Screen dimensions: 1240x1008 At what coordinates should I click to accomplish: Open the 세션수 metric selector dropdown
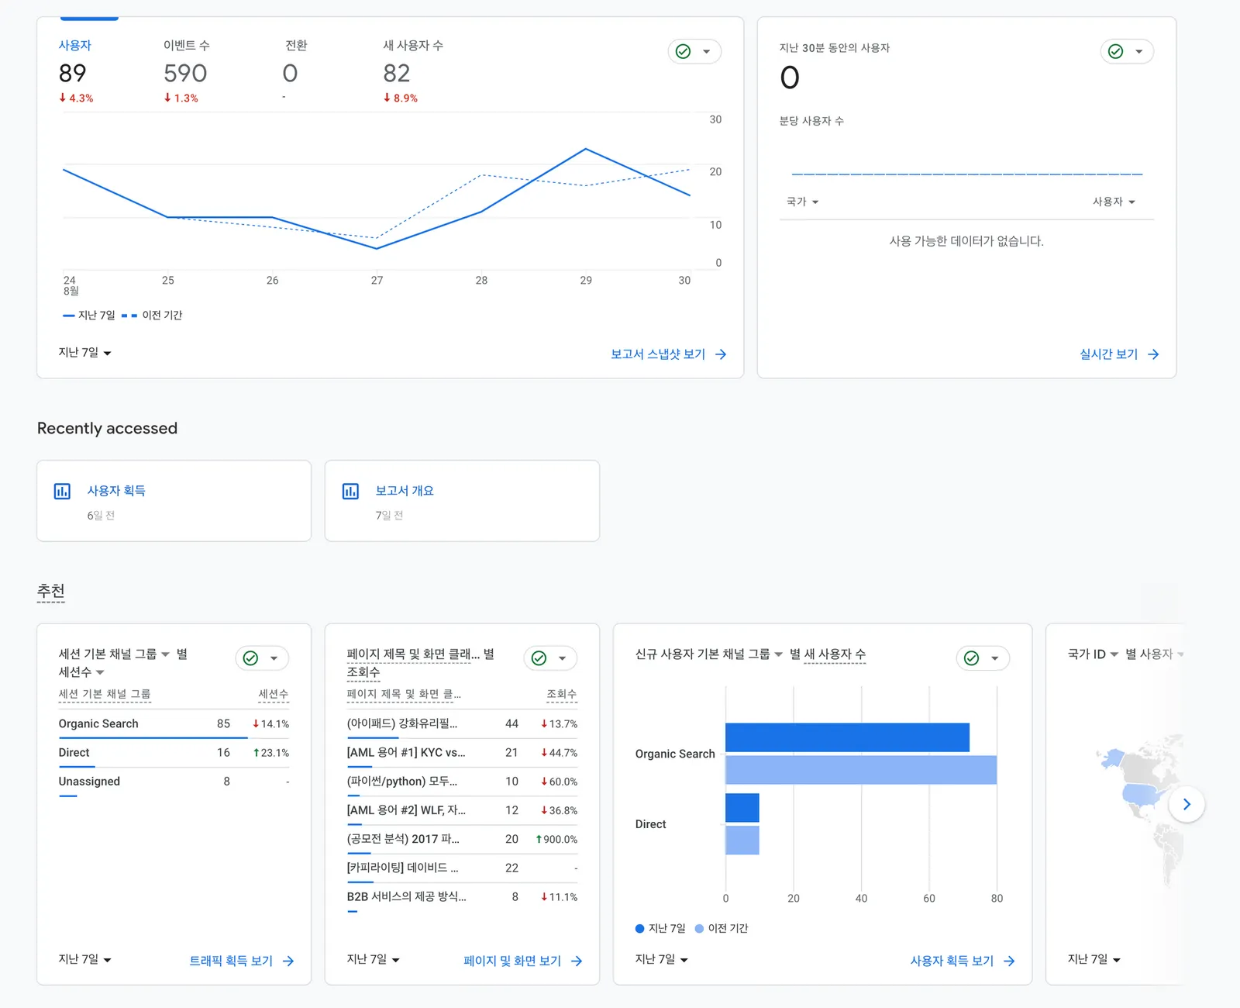click(x=81, y=671)
